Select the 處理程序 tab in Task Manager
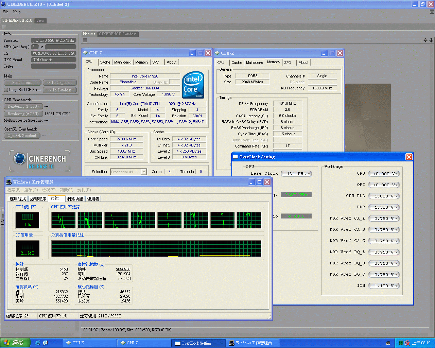This screenshot has height=348, width=435. tap(38, 199)
